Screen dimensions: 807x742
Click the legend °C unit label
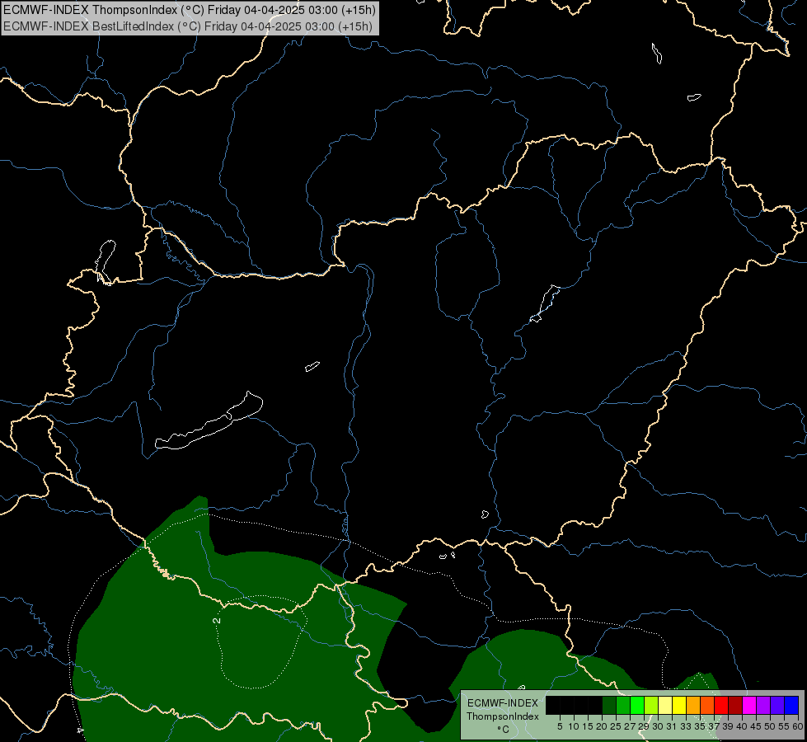(x=504, y=730)
